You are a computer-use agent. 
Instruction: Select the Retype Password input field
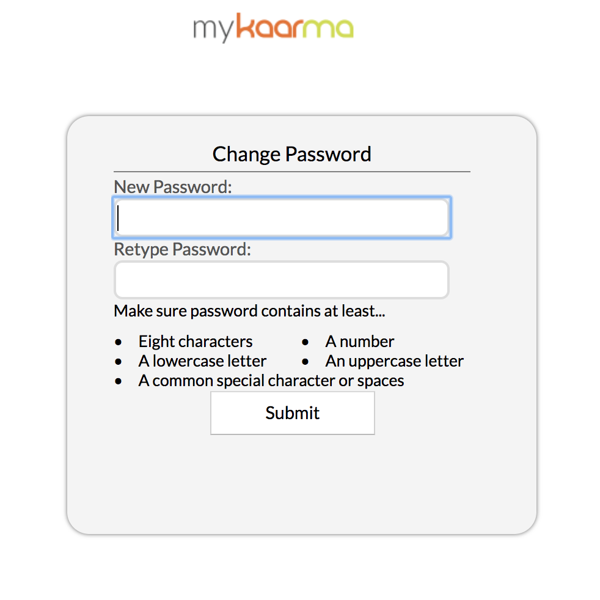coord(282,280)
